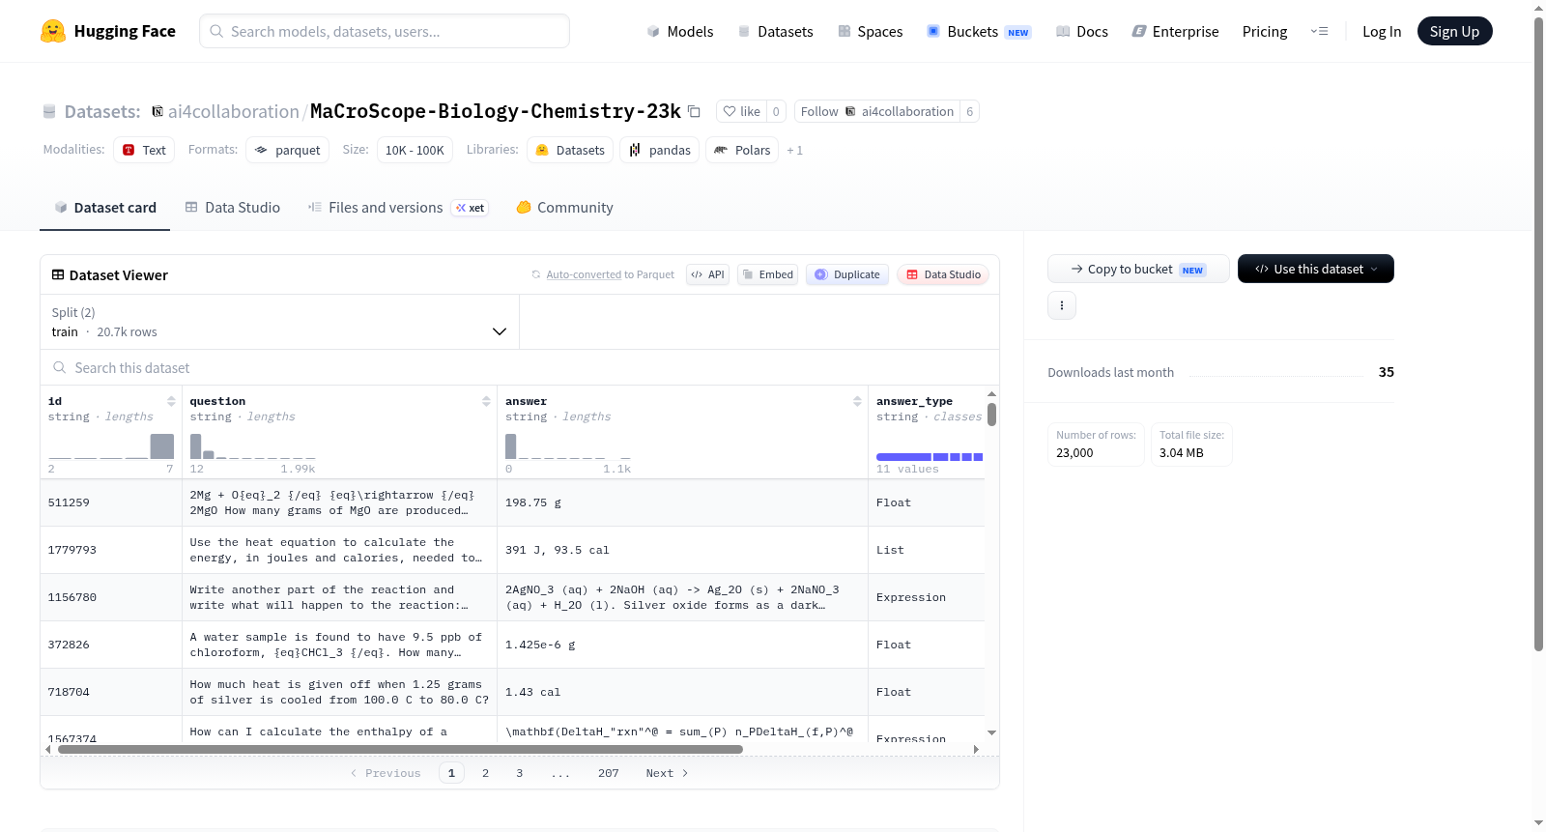
Task: Focus the top search models field
Action: click(x=385, y=31)
